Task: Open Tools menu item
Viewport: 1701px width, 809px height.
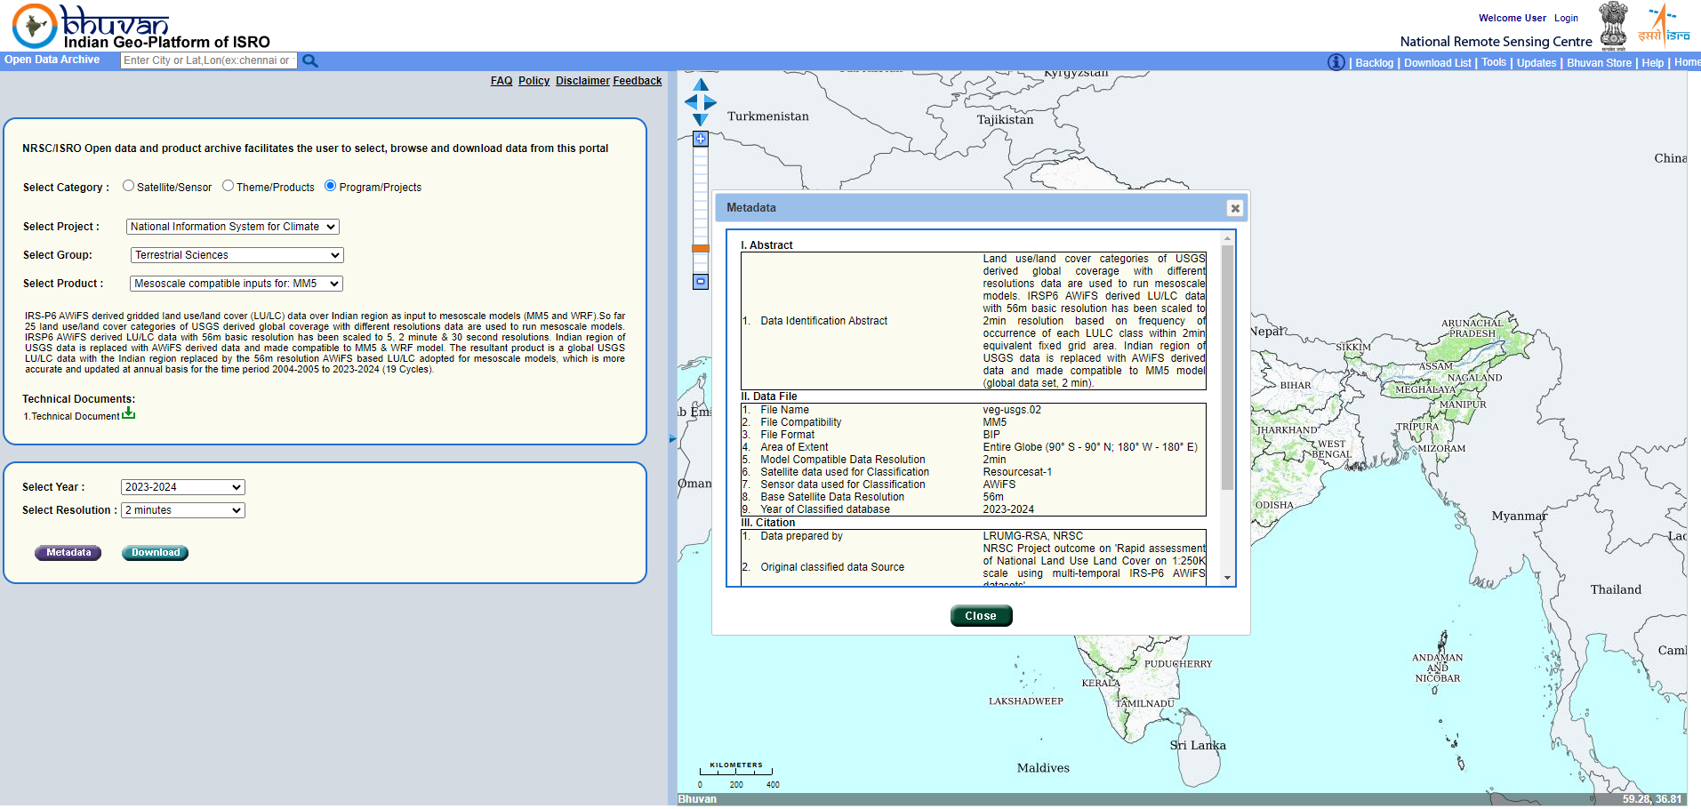Action: pyautogui.click(x=1494, y=62)
